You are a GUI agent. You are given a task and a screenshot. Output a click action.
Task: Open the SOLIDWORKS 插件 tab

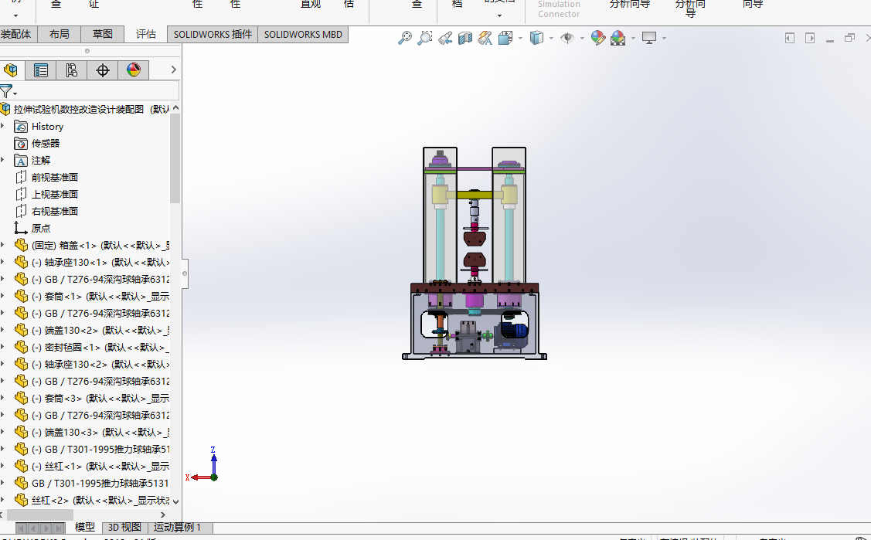pos(213,35)
